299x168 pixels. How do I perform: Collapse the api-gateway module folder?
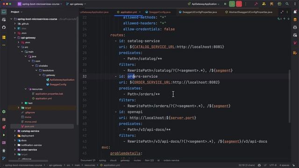[15, 38]
